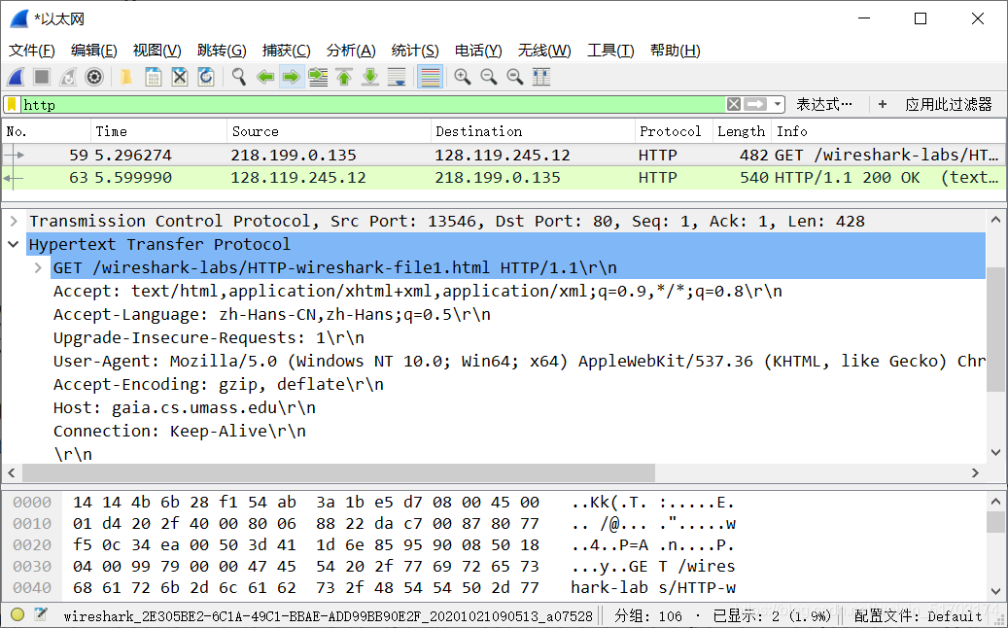The image size is (1008, 628).
Task: Click into the http display filter field
Action: pos(373,104)
